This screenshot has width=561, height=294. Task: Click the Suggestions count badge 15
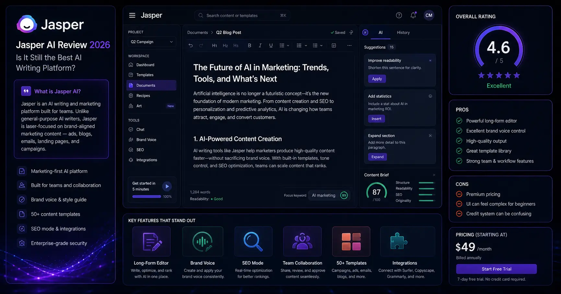[392, 47]
